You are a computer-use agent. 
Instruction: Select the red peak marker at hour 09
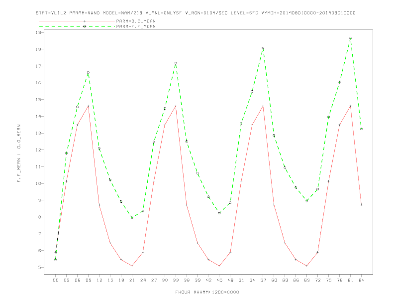[x=88, y=106]
